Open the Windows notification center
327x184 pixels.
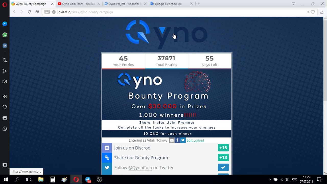(319, 179)
